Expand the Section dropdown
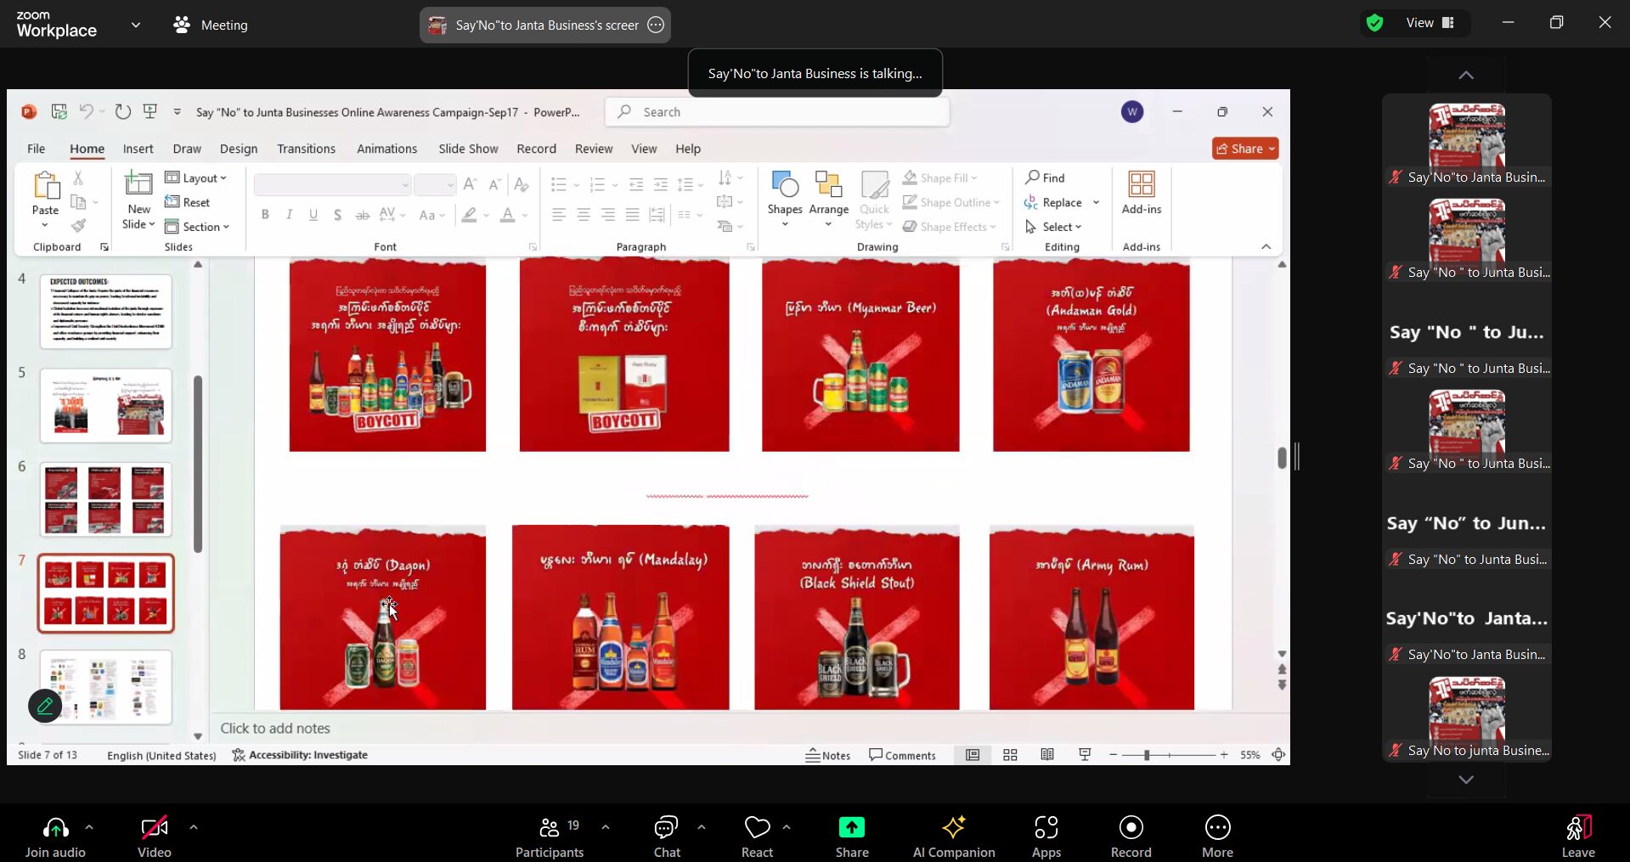1630x862 pixels. (x=197, y=227)
